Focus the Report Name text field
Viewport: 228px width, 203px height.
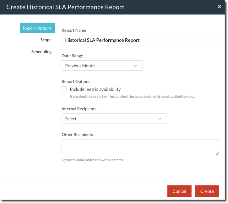coord(140,40)
